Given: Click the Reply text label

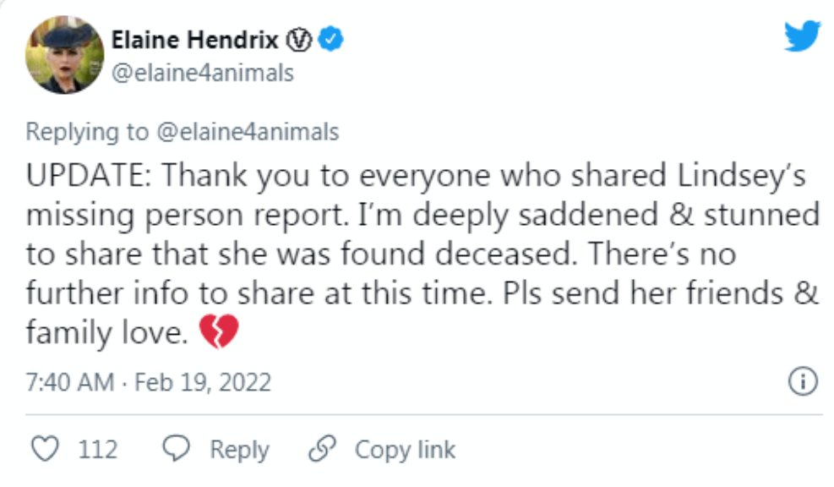Looking at the screenshot, I should [x=239, y=449].
